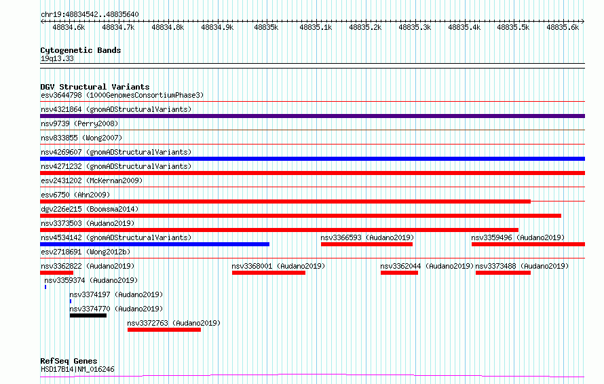Select the red nsv3373503 variant bar
The image size is (604, 384).
[280, 230]
